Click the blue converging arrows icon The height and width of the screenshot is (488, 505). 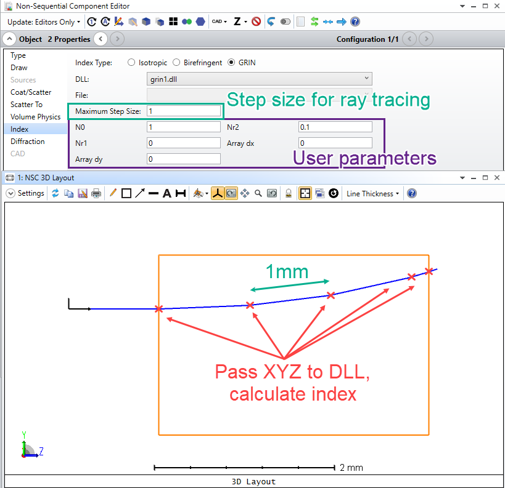point(328,22)
